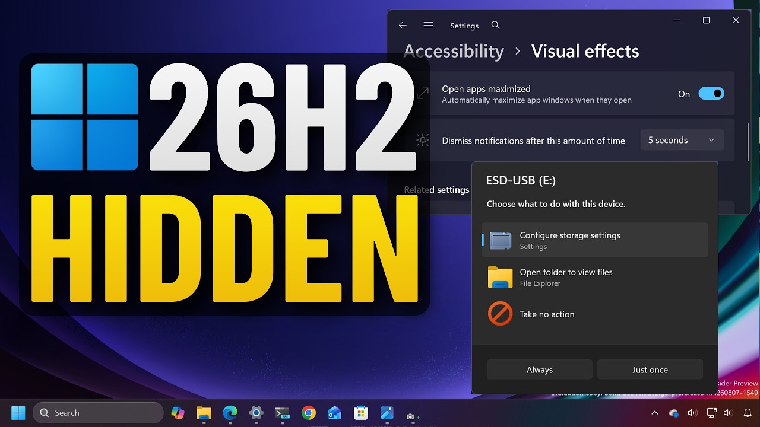Click the Visual effects page title

pyautogui.click(x=585, y=51)
